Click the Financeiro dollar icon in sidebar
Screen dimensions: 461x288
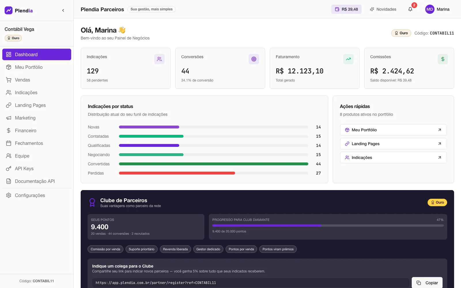(x=9, y=130)
